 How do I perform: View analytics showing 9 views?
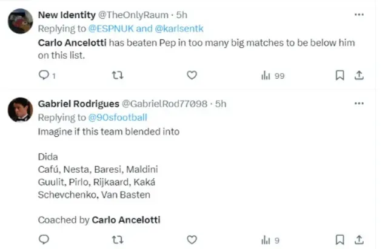(269, 239)
